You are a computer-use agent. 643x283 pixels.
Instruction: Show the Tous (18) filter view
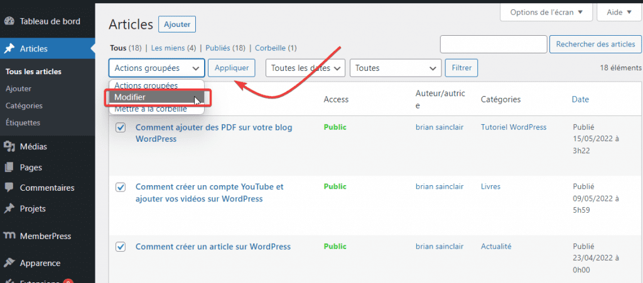(126, 48)
